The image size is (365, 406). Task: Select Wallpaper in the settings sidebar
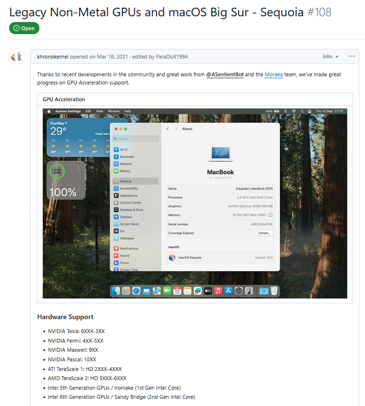pyautogui.click(x=136, y=238)
